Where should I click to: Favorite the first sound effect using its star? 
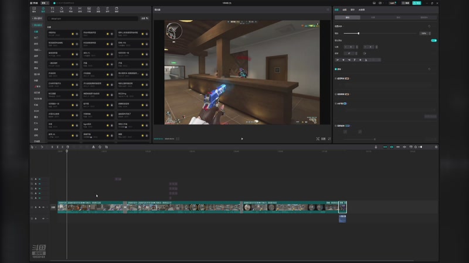pyautogui.click(x=72, y=34)
